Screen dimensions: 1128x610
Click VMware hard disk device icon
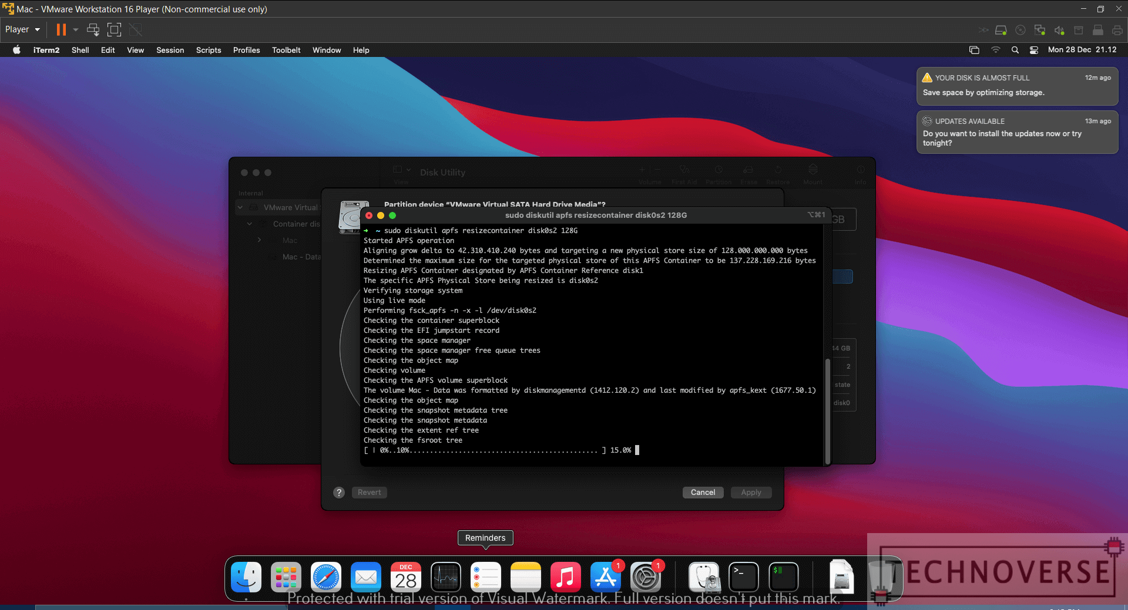pos(1001,30)
